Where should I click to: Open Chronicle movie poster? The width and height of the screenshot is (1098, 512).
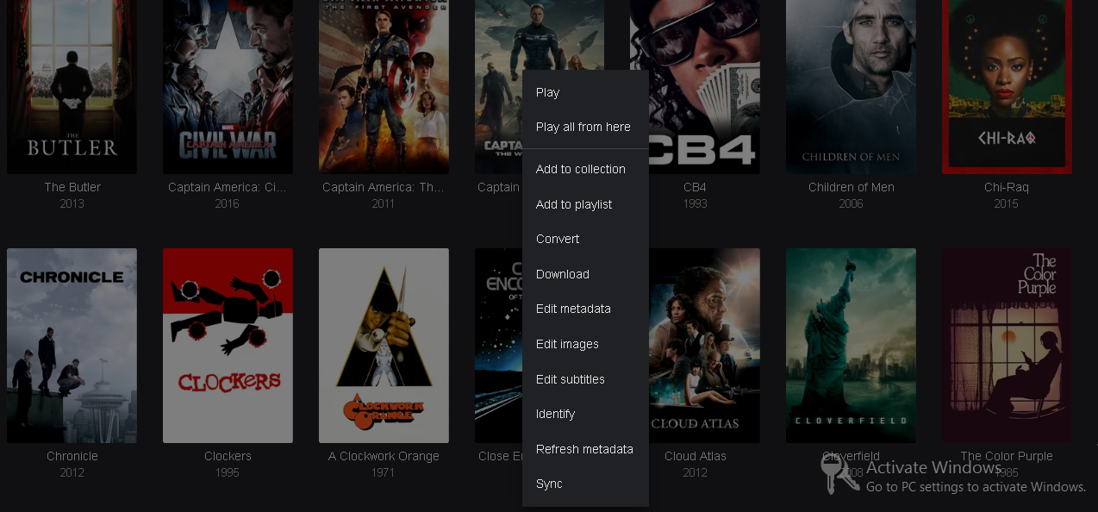point(72,346)
